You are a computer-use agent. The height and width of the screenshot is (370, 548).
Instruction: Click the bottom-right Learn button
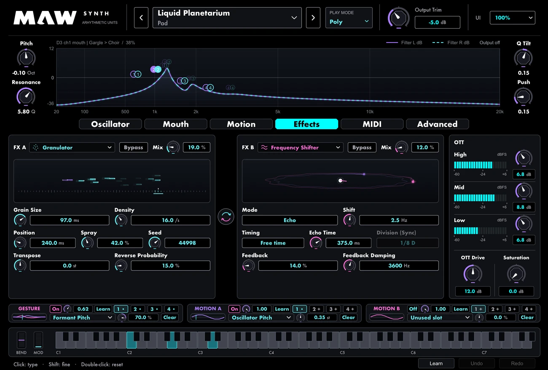tap(436, 363)
